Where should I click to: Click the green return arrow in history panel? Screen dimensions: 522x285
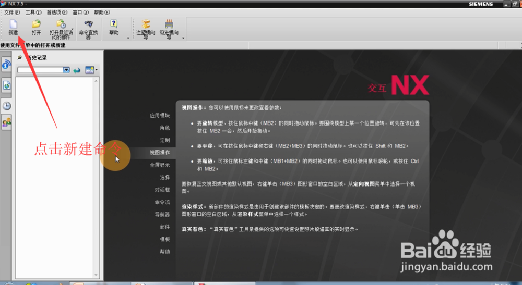pos(77,70)
